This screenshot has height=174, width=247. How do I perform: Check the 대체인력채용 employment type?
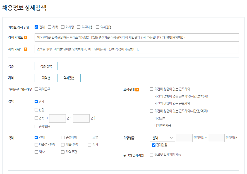[x=152, y=126]
